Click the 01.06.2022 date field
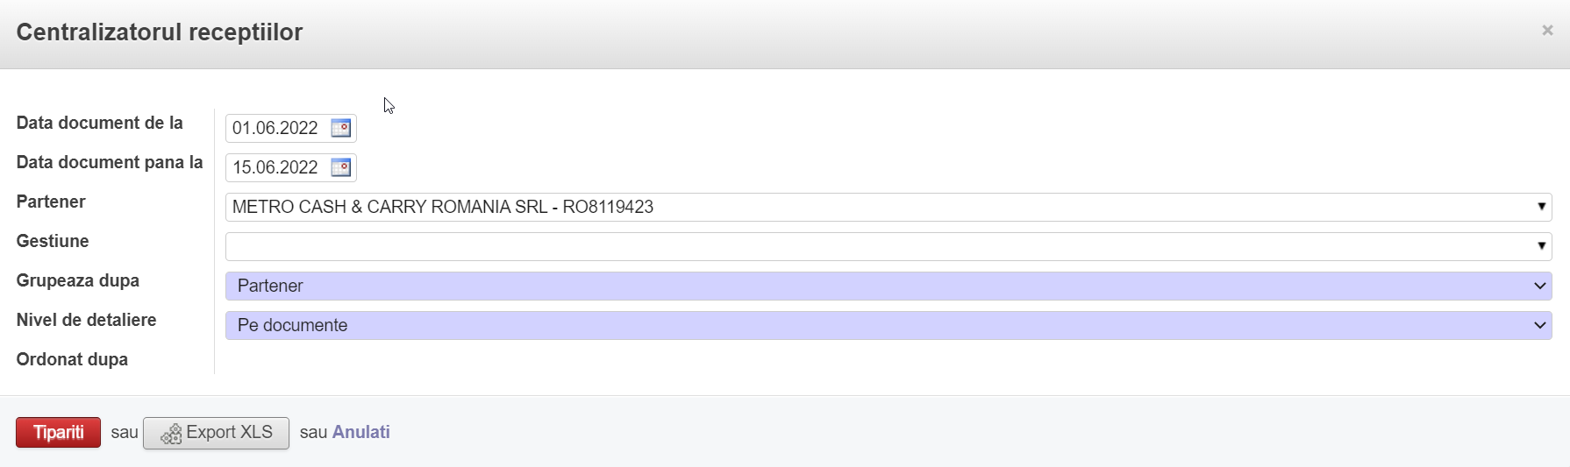Image resolution: width=1570 pixels, height=467 pixels. (276, 128)
